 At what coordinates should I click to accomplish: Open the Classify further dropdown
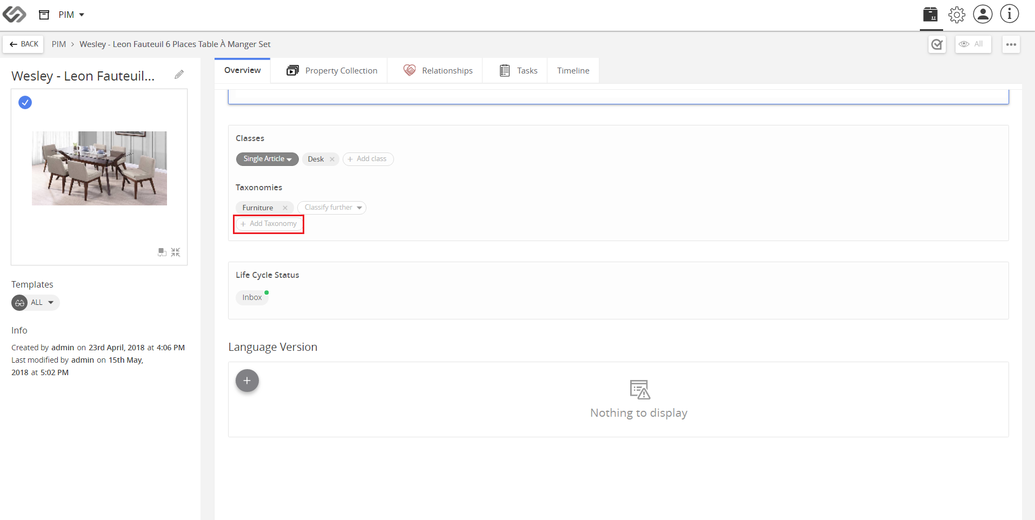[x=332, y=208]
